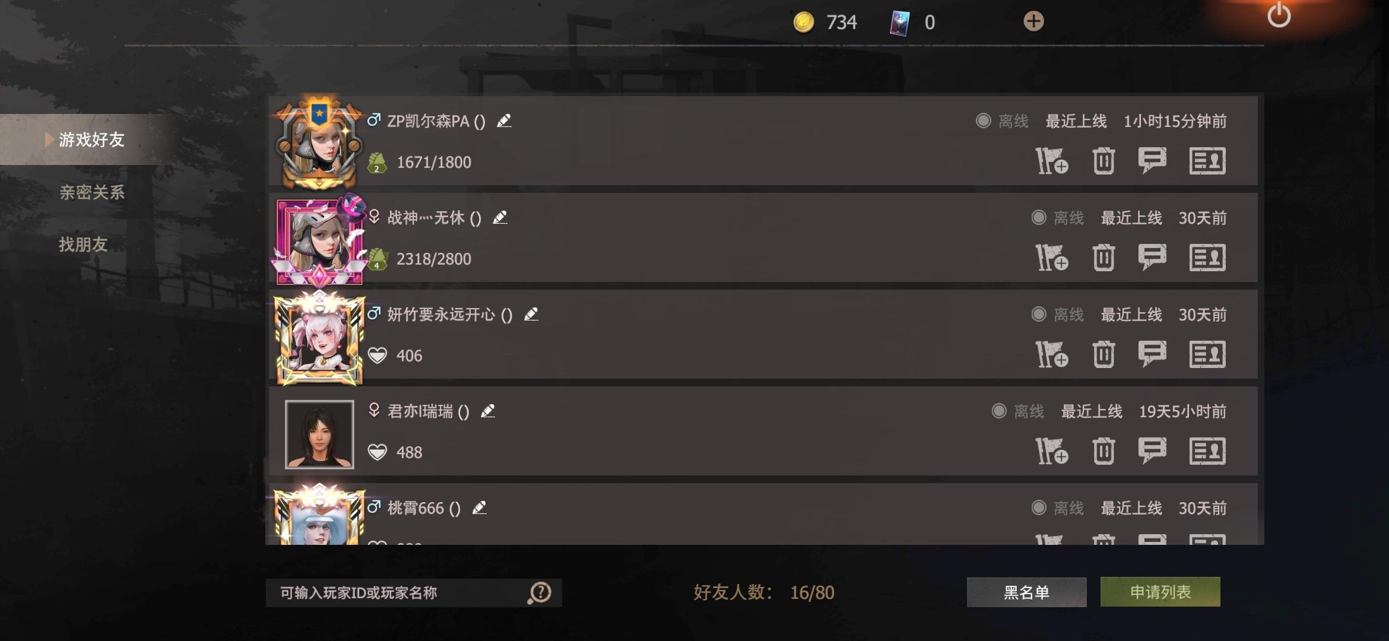Click the power icon at top right
The width and height of the screenshot is (1389, 641).
1279,15
